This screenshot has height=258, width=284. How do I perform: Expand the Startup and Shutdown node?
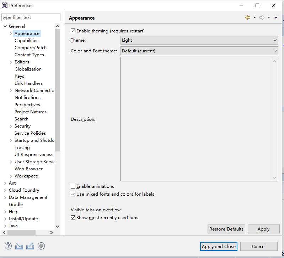(x=11, y=140)
